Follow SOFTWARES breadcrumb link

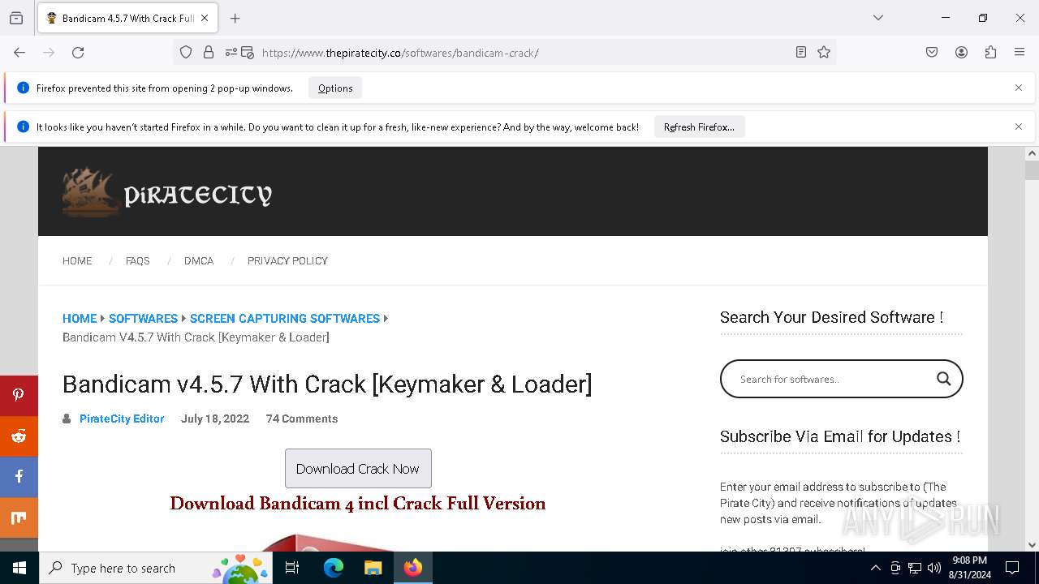click(x=143, y=319)
